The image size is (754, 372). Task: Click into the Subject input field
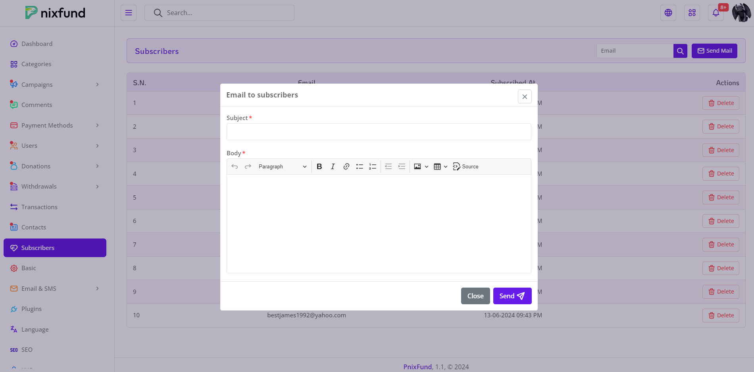click(379, 132)
